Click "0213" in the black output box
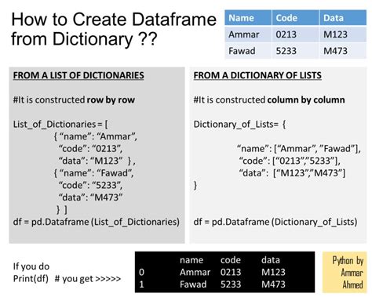 point(231,272)
